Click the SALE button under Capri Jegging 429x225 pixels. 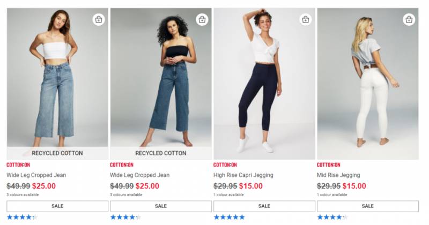pos(264,206)
